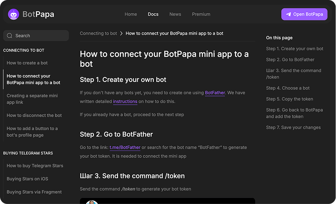Jump to 'Step 5. Copy the token' anchor
The height and width of the screenshot is (204, 336).
(289, 99)
